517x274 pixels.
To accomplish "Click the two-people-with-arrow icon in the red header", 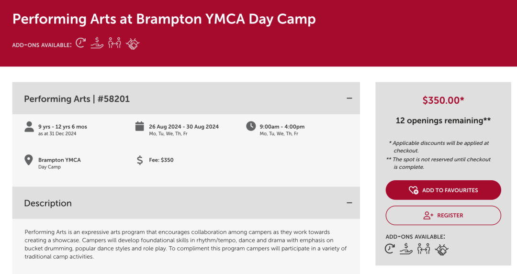I will click(x=114, y=44).
